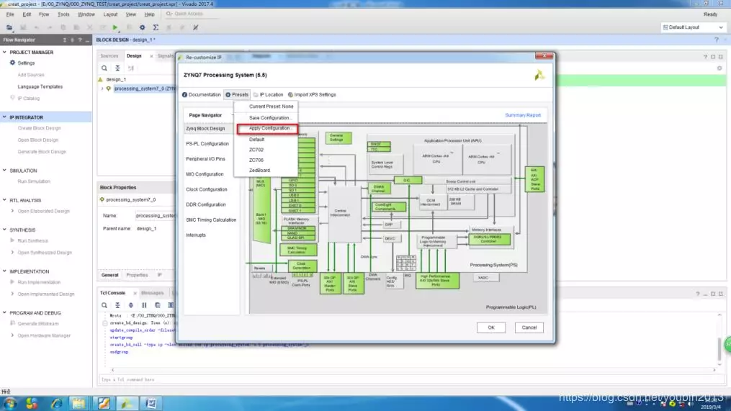The height and width of the screenshot is (411, 731).
Task: Click the green Run toolbar icon
Action: (x=115, y=27)
